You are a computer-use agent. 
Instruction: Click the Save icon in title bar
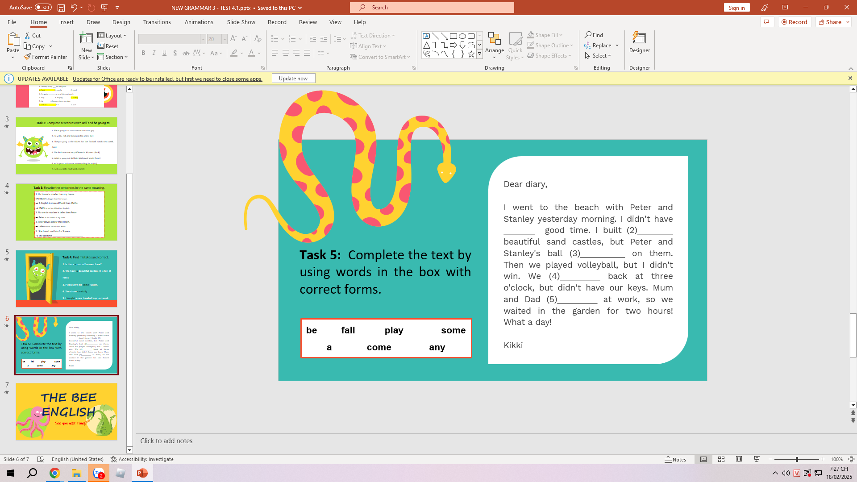[61, 8]
